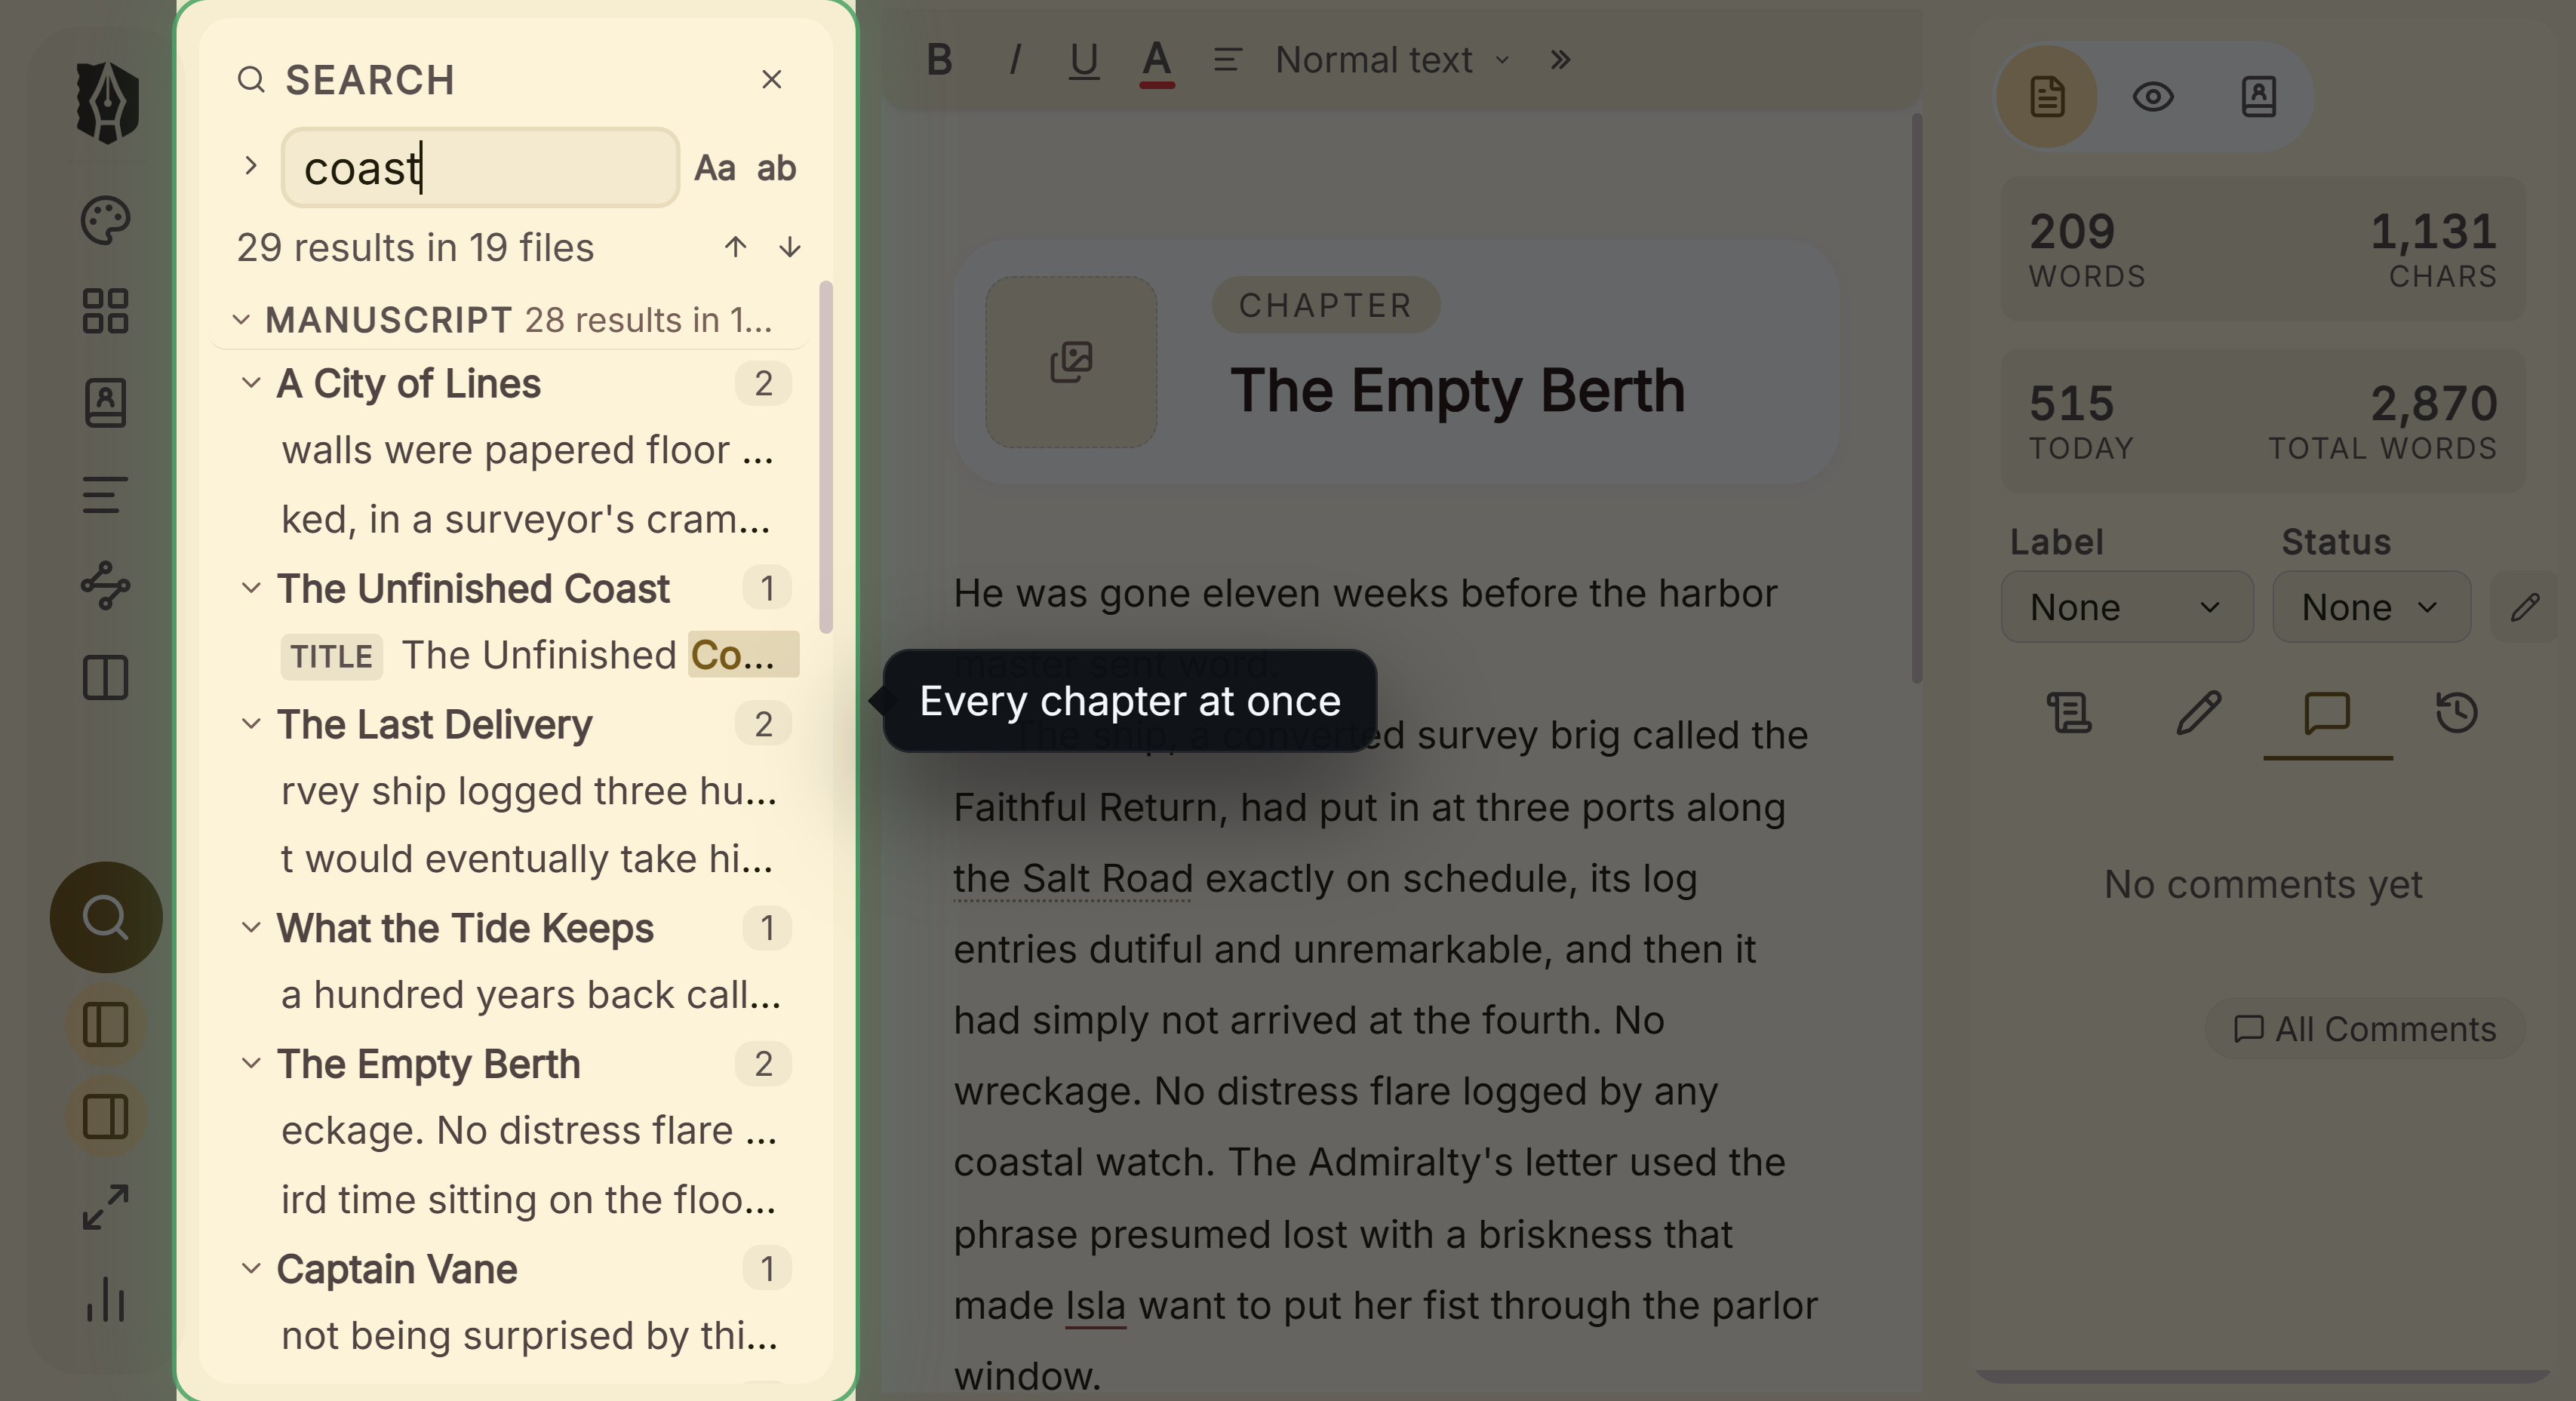Open the synopsis scroll tab
This screenshot has height=1401, width=2576.
[2069, 713]
